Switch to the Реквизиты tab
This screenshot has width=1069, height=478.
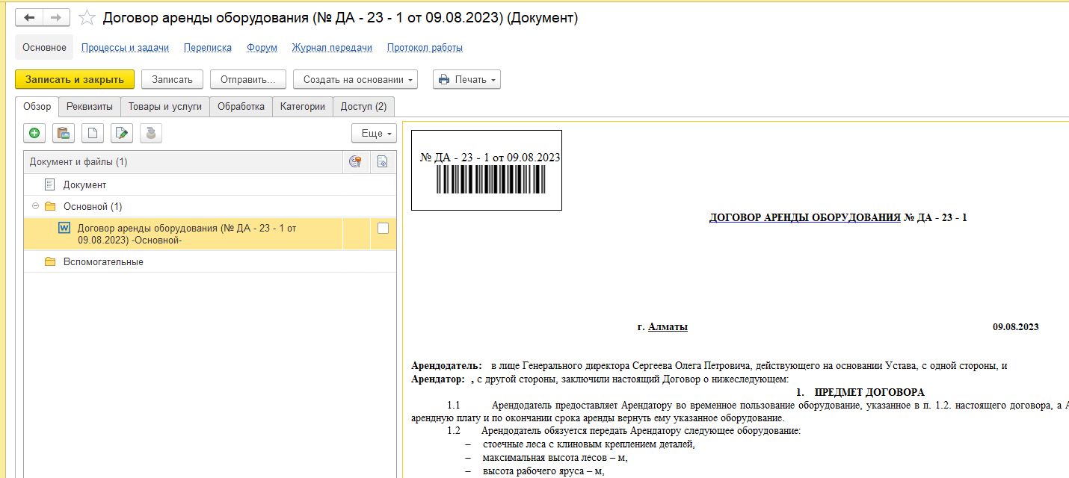(90, 107)
